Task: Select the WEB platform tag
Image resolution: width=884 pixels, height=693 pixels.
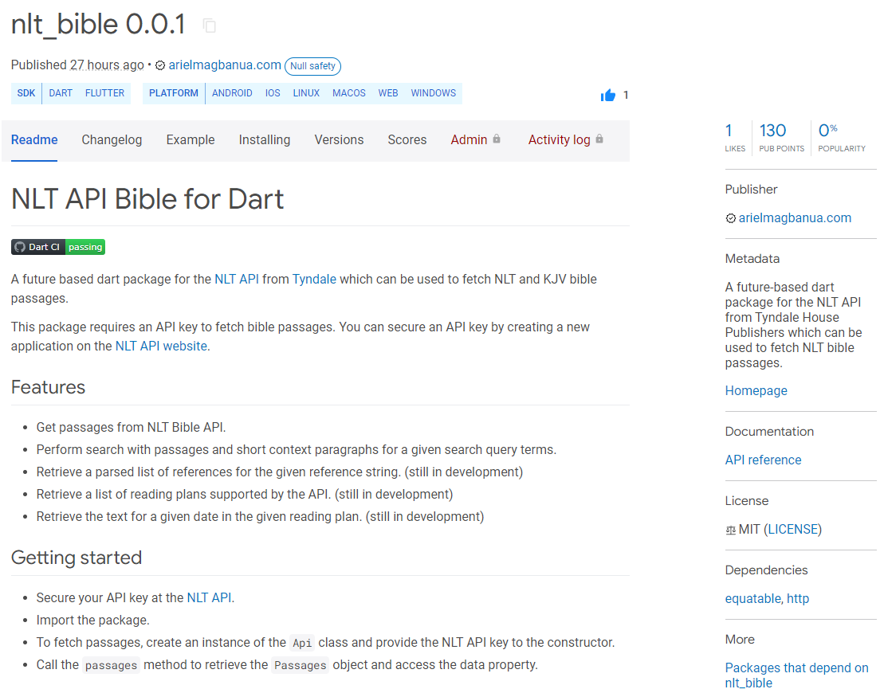Action: pos(388,93)
